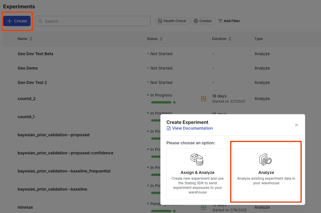Click the orange health check icon beside countd_2 duration
This screenshot has width=321, height=213.
(204, 98)
